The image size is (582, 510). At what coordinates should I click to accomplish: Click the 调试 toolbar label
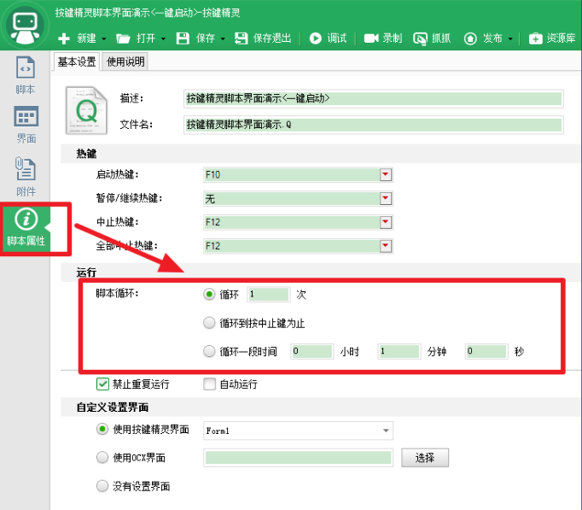tap(337, 38)
